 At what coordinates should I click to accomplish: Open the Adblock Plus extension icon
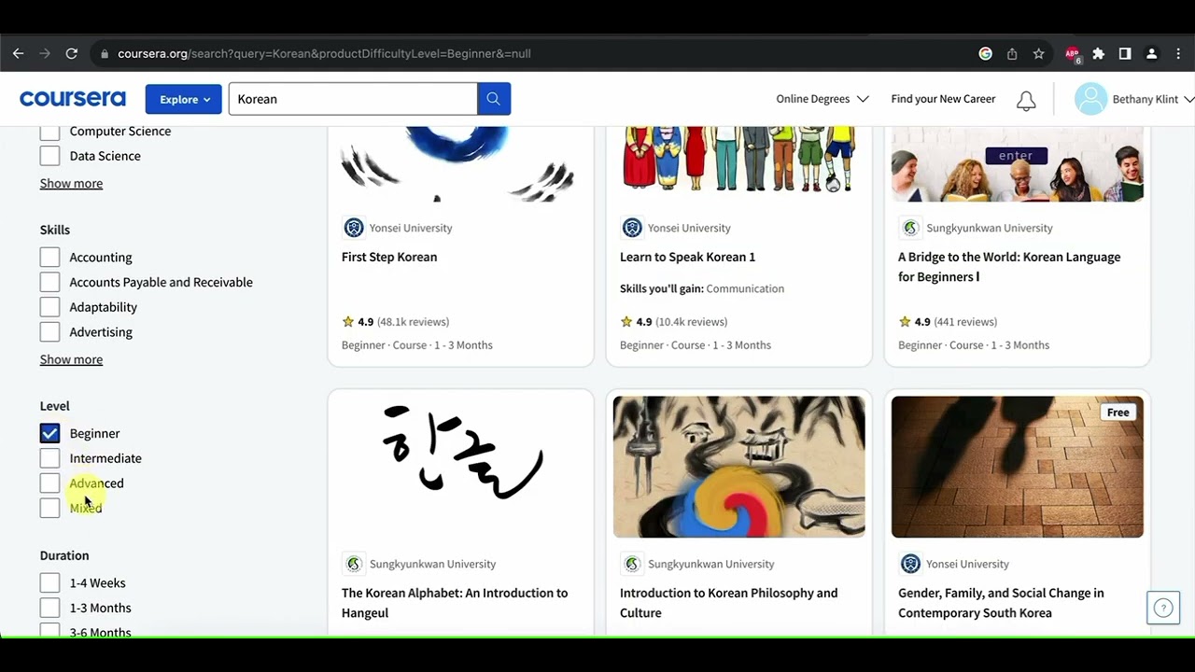point(1073,54)
